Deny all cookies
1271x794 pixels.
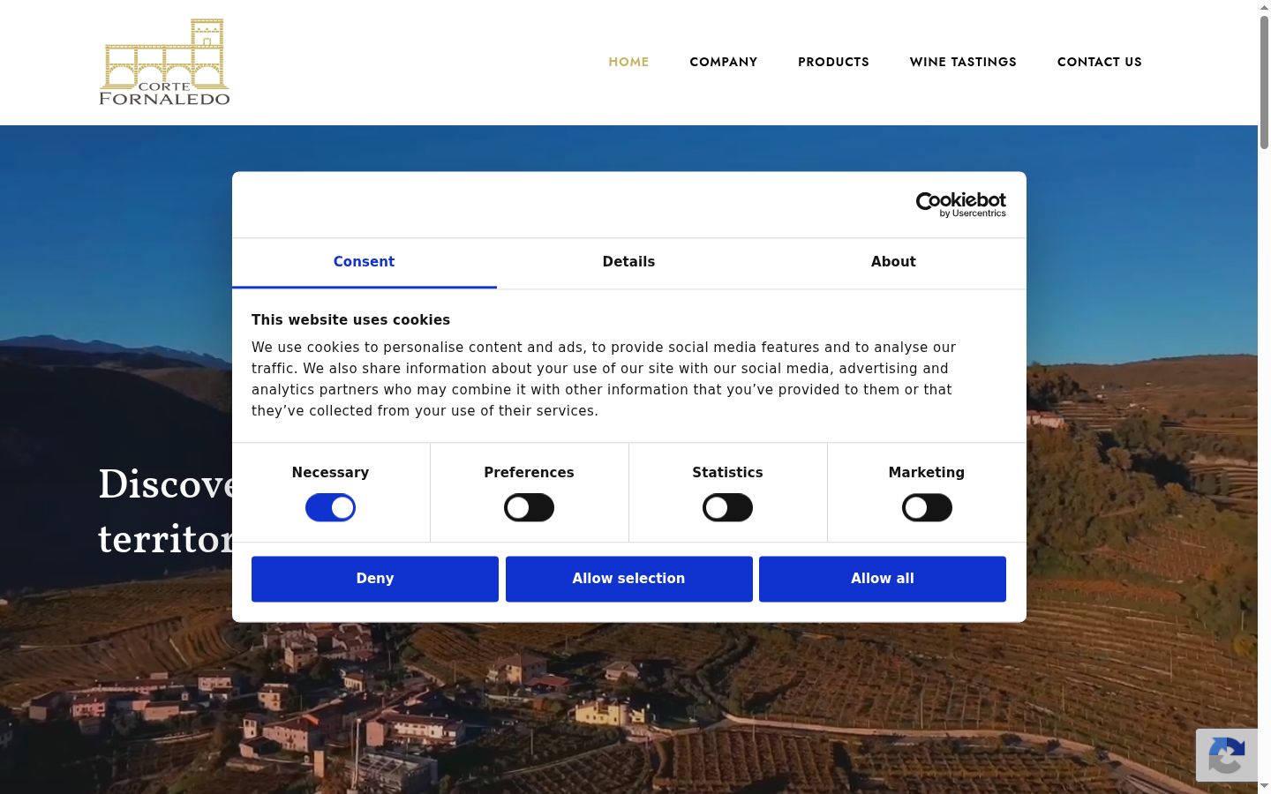point(375,579)
